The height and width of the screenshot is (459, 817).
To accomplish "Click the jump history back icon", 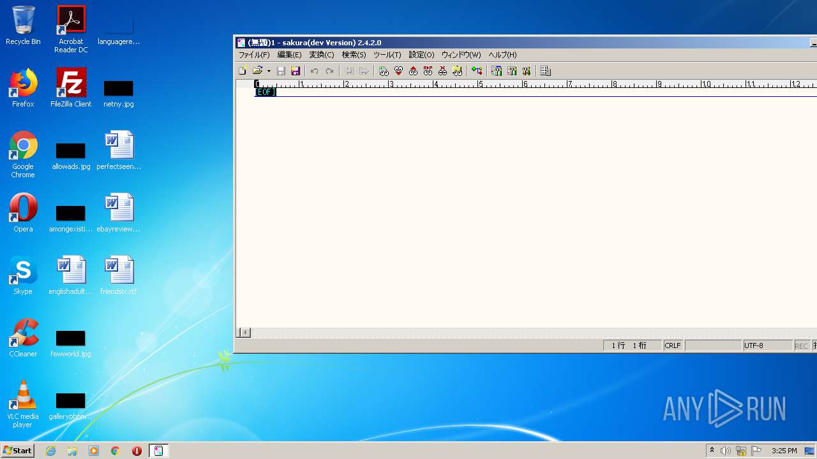I will 349,71.
